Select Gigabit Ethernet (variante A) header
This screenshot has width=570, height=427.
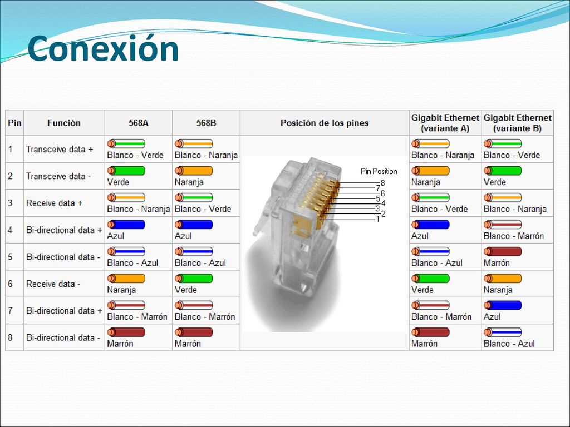point(445,123)
